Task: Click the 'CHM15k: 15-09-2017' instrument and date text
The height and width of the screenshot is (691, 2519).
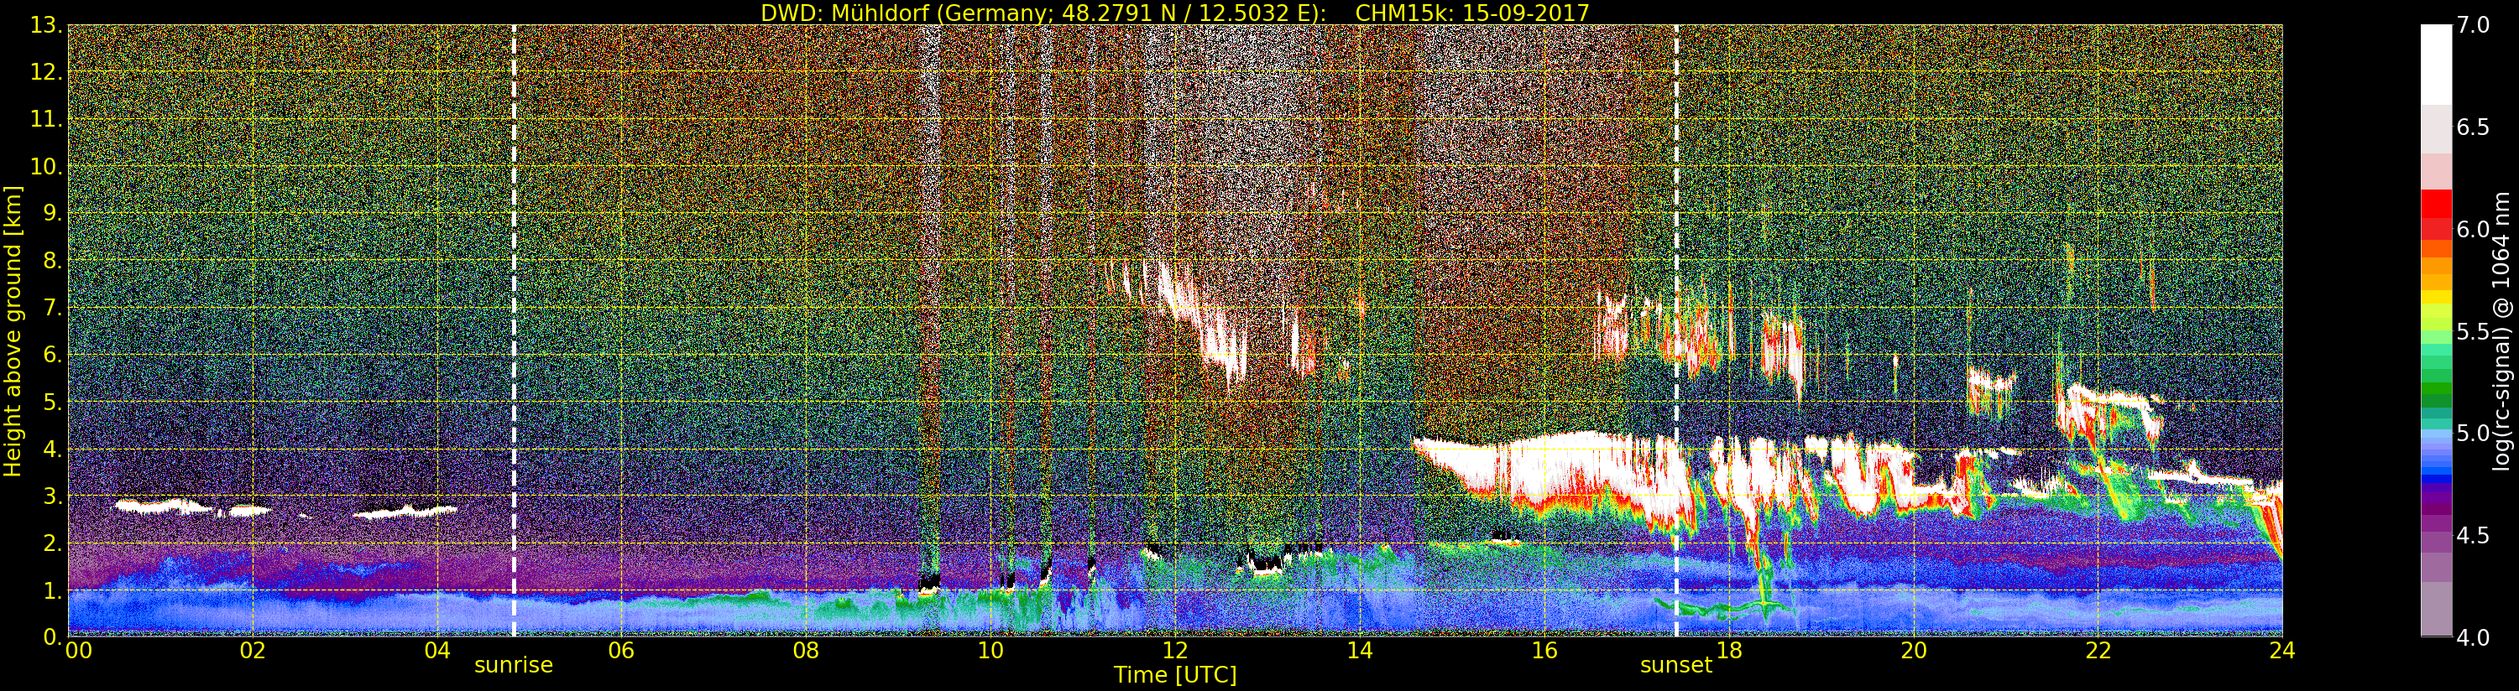Action: click(x=1472, y=13)
